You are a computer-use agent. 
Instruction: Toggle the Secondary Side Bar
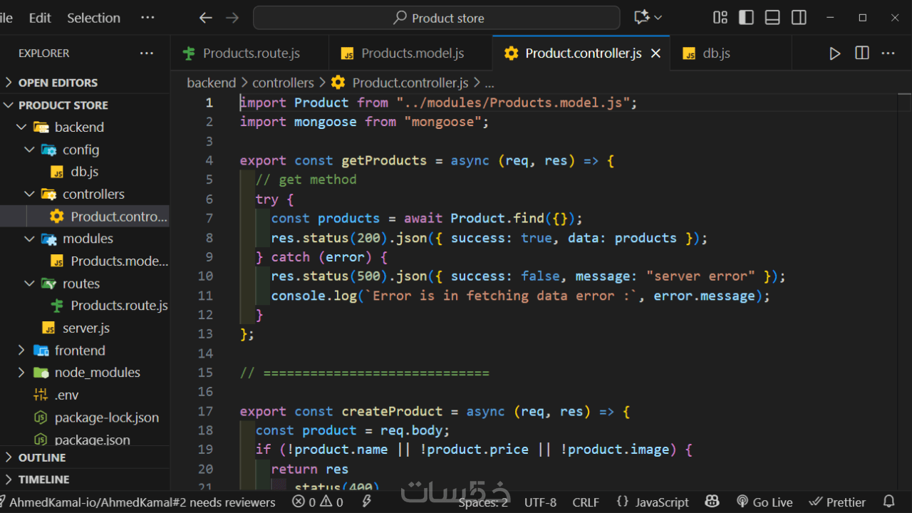pos(799,18)
